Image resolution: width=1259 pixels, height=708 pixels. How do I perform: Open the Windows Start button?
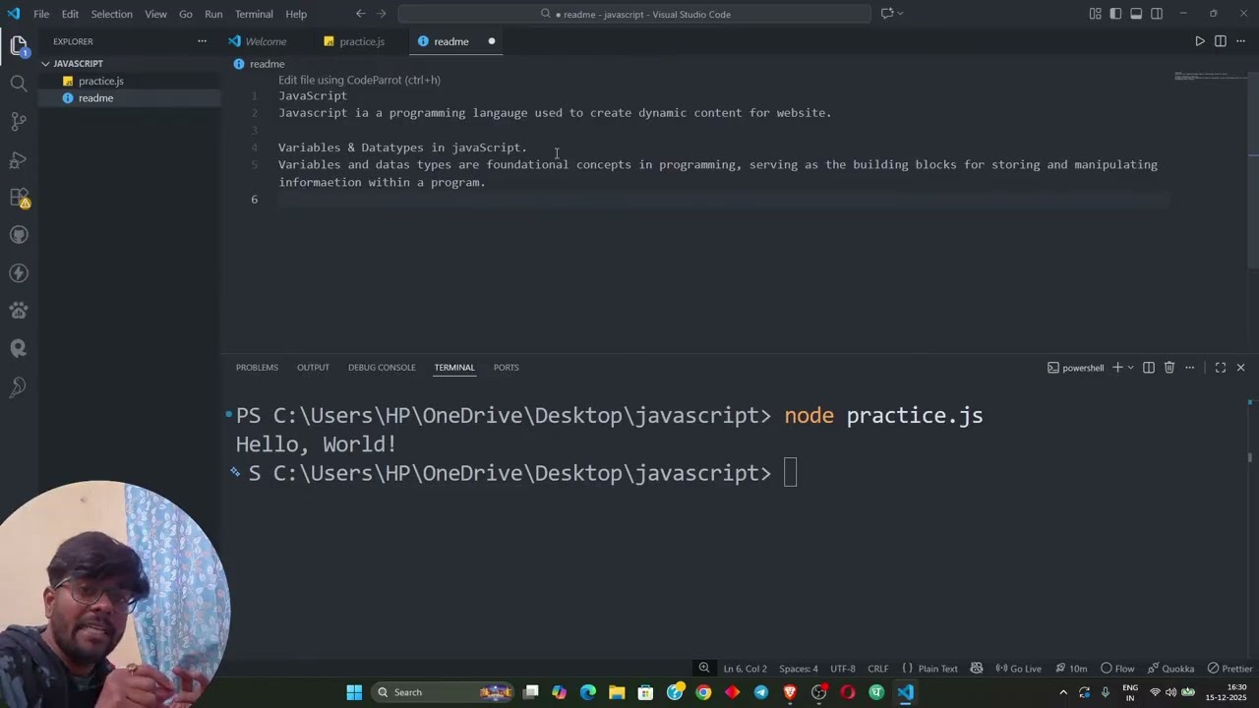click(x=354, y=692)
